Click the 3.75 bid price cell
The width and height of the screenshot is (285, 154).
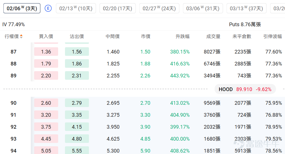click(46, 127)
